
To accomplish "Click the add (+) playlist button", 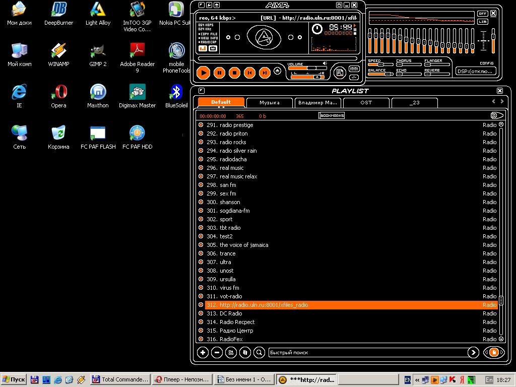I will click(203, 353).
